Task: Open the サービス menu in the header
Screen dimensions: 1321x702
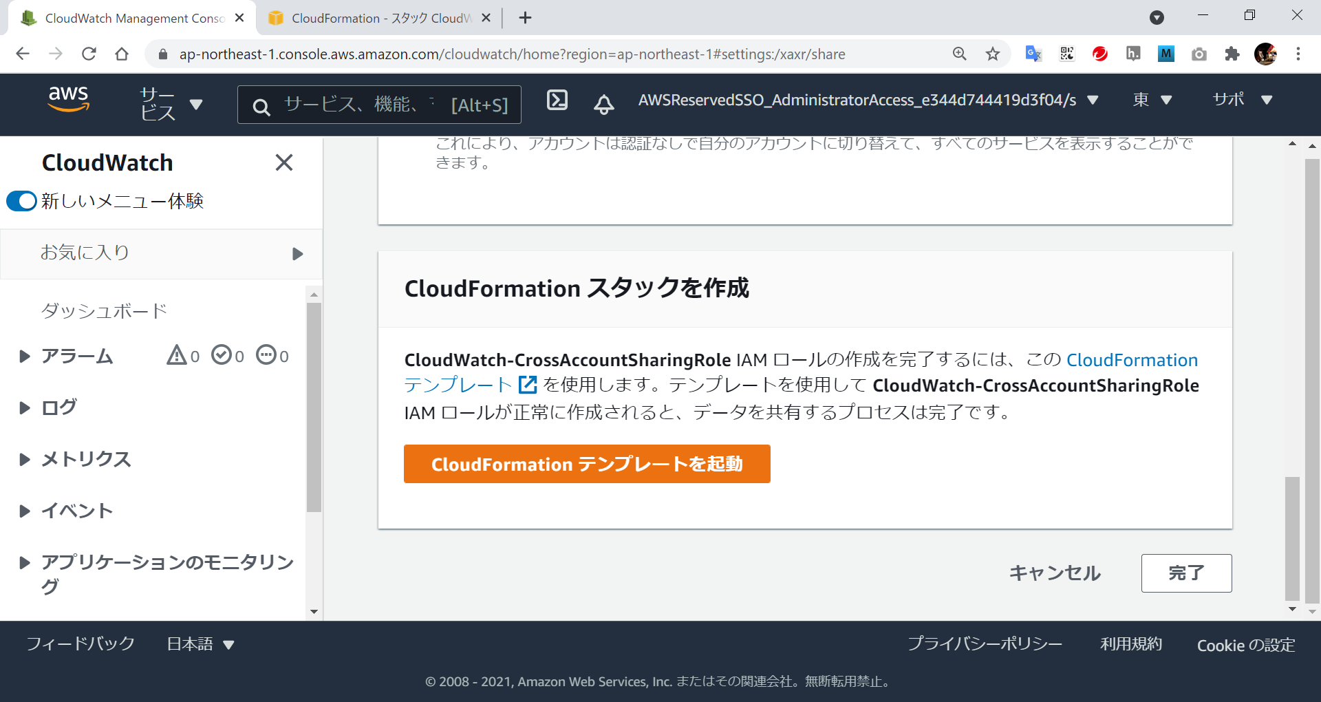Action: click(x=171, y=104)
